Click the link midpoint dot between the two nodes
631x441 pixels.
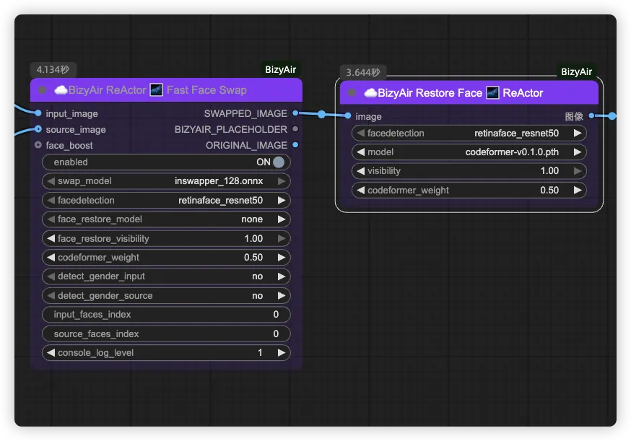(321, 114)
